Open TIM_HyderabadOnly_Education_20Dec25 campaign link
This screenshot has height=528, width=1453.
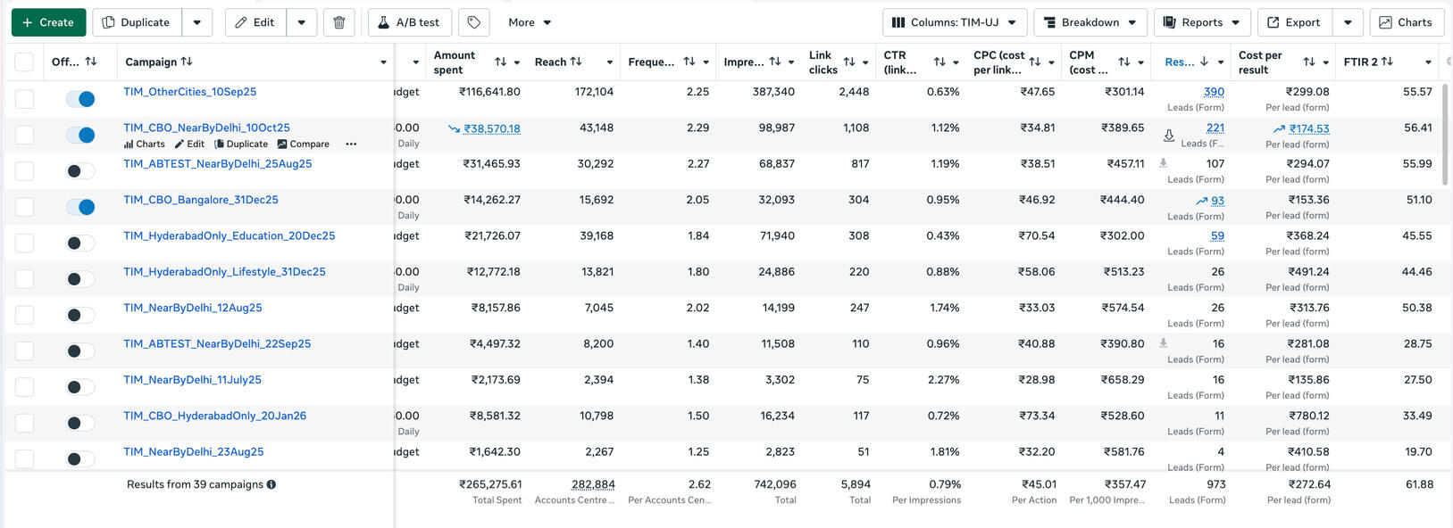click(229, 235)
